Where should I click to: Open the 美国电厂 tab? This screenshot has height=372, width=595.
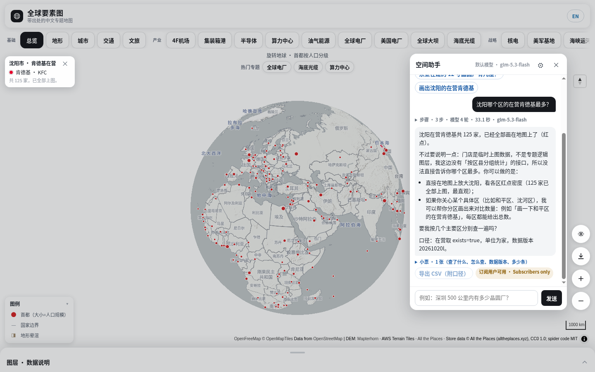391,41
